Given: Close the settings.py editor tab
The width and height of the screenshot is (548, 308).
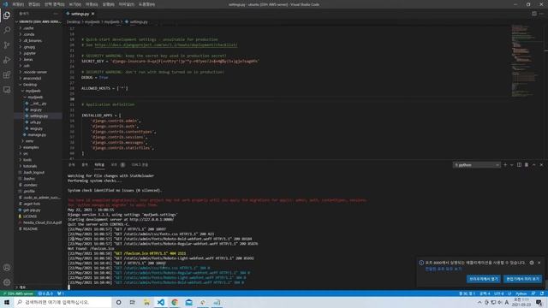Looking at the screenshot, I should (x=92, y=14).
